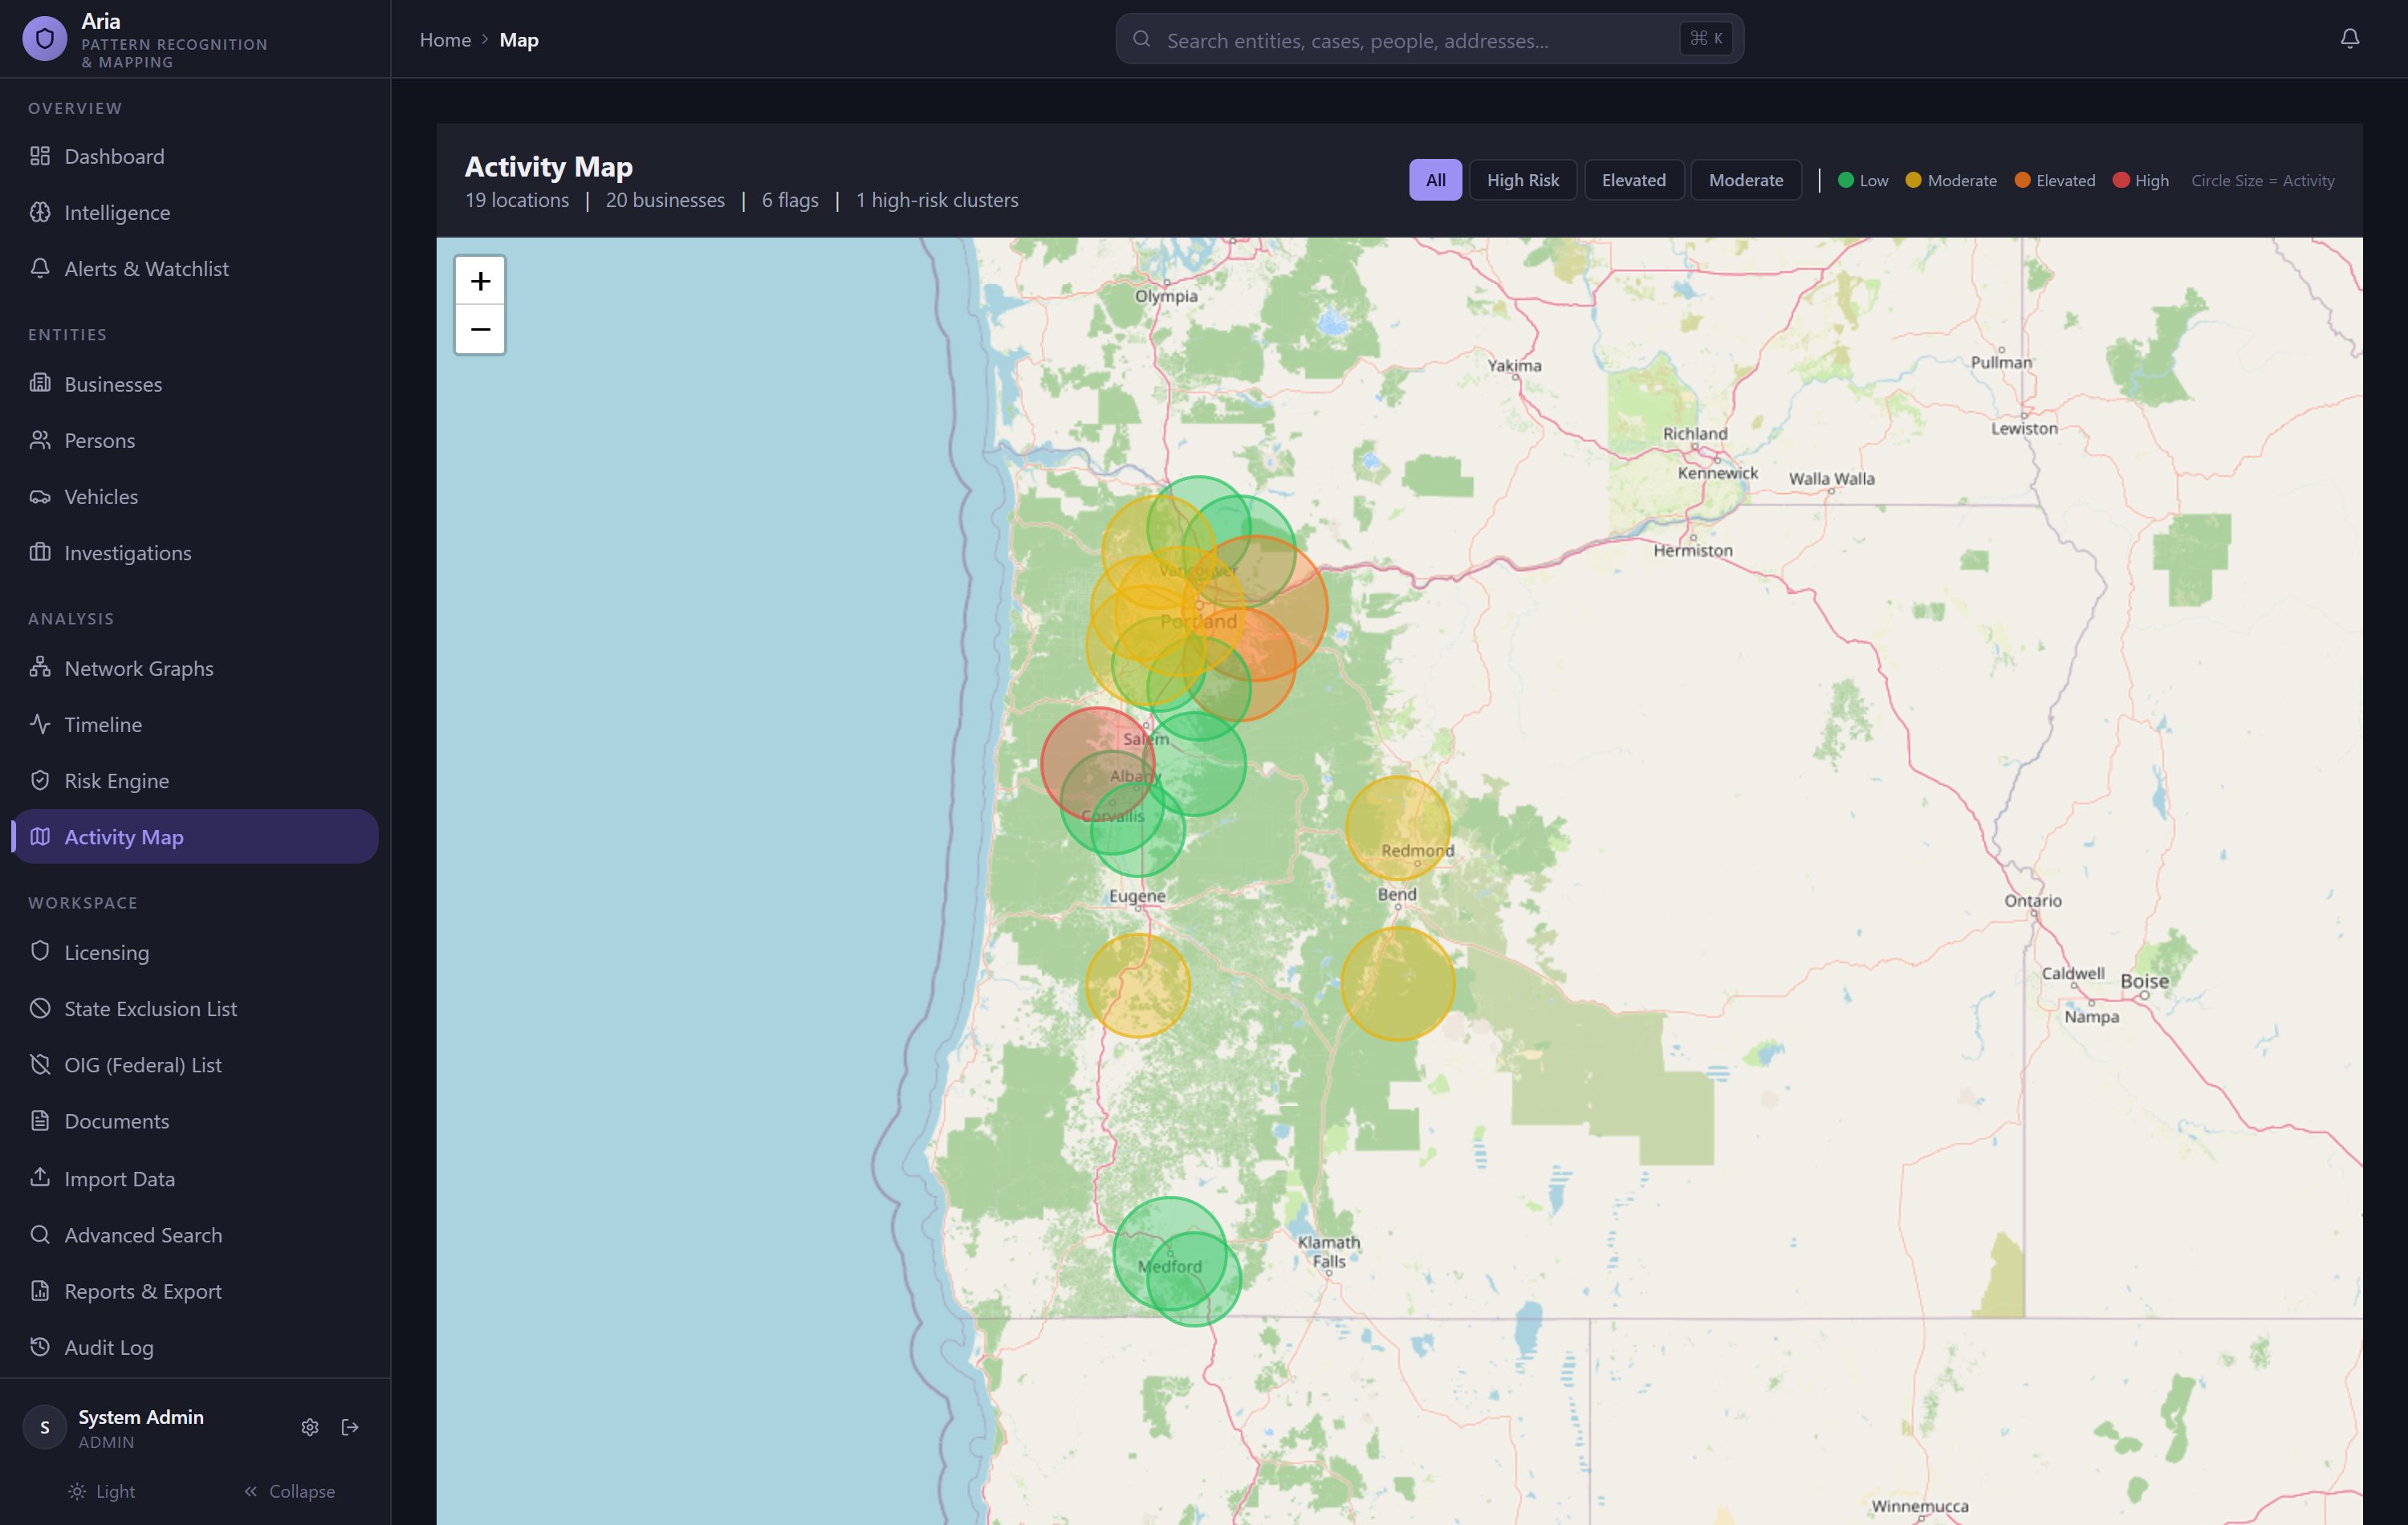Open Alerts & Watchlist page
2408x1525 pixels.
(195, 268)
